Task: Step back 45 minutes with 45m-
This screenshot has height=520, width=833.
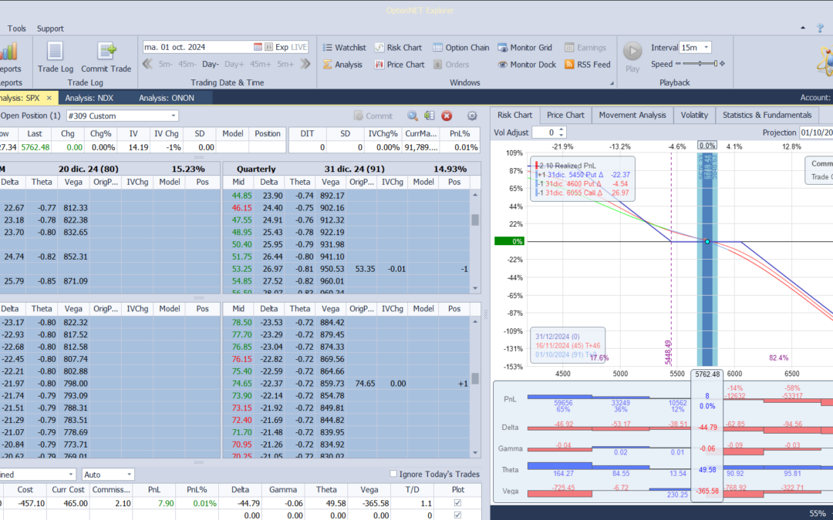Action: tap(187, 64)
